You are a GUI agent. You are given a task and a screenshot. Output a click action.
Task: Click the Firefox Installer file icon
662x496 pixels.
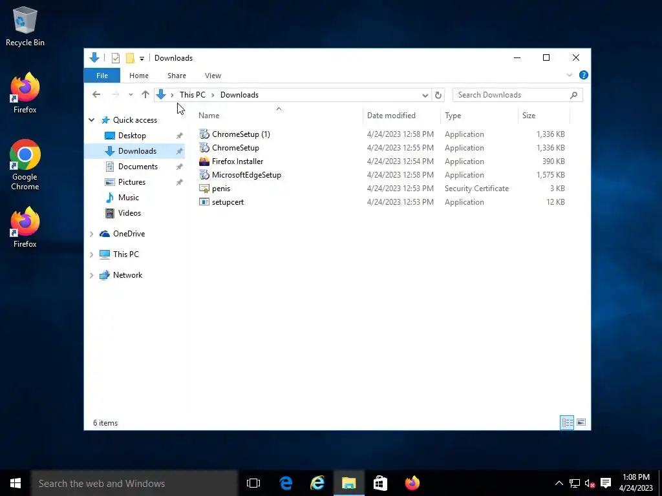pos(204,161)
